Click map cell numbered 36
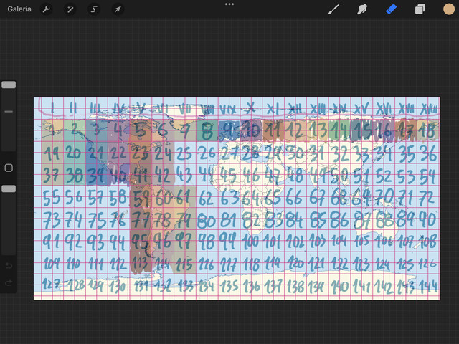Image resolution: width=459 pixels, height=344 pixels. point(428,153)
